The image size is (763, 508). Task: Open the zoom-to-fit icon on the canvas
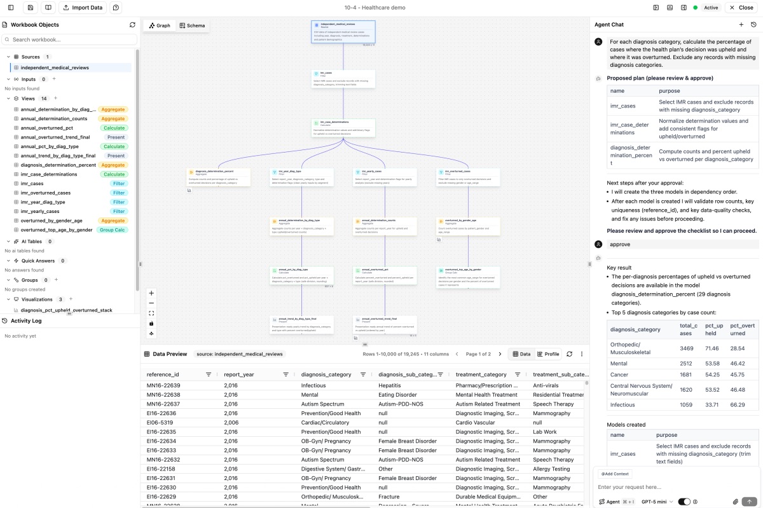(151, 313)
